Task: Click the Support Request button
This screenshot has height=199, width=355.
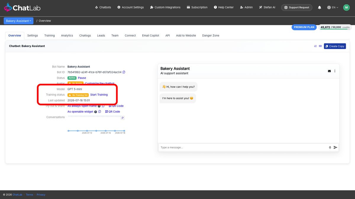Action: coord(297,7)
